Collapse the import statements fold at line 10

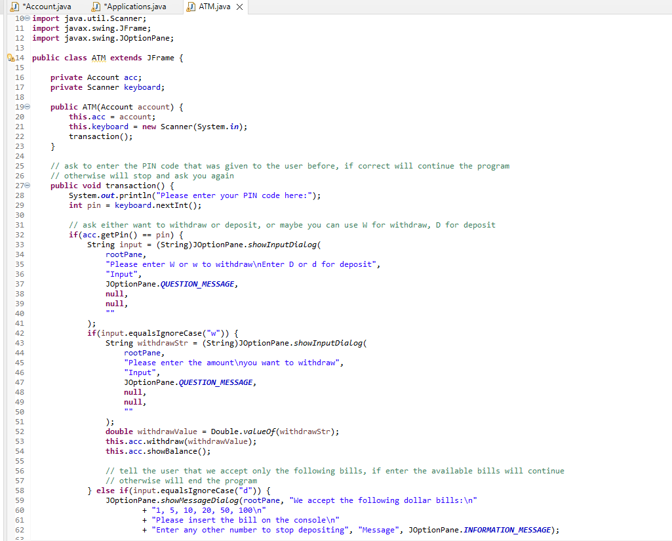coord(28,18)
